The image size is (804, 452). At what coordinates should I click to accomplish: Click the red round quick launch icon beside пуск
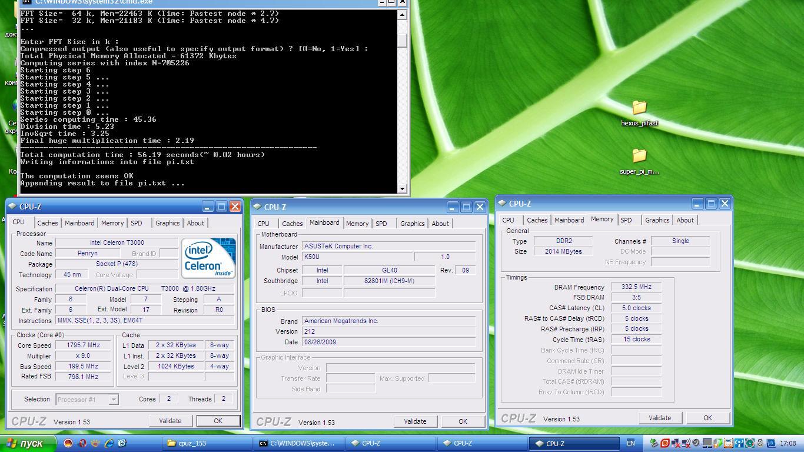tap(68, 443)
